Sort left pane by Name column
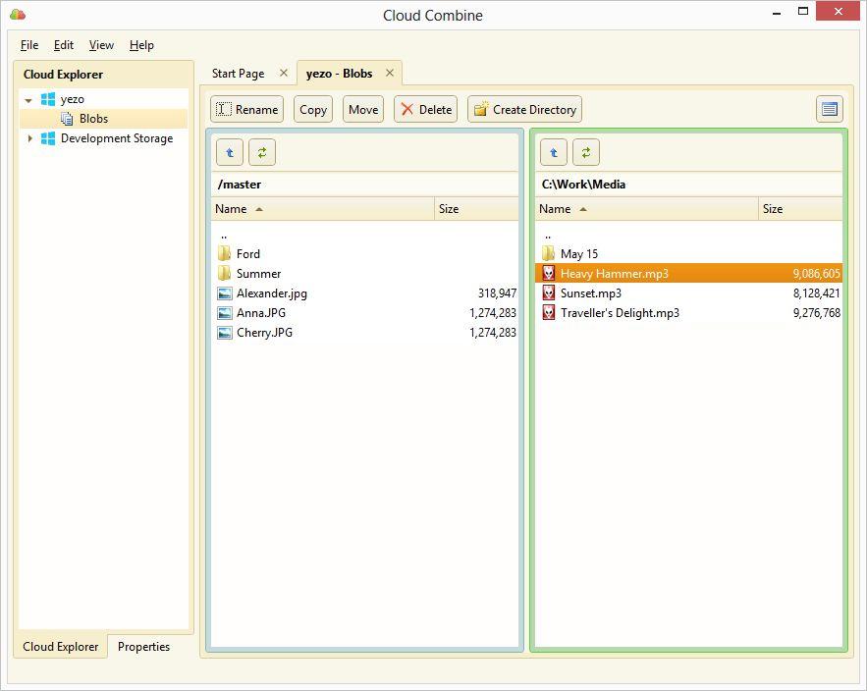 [232, 208]
